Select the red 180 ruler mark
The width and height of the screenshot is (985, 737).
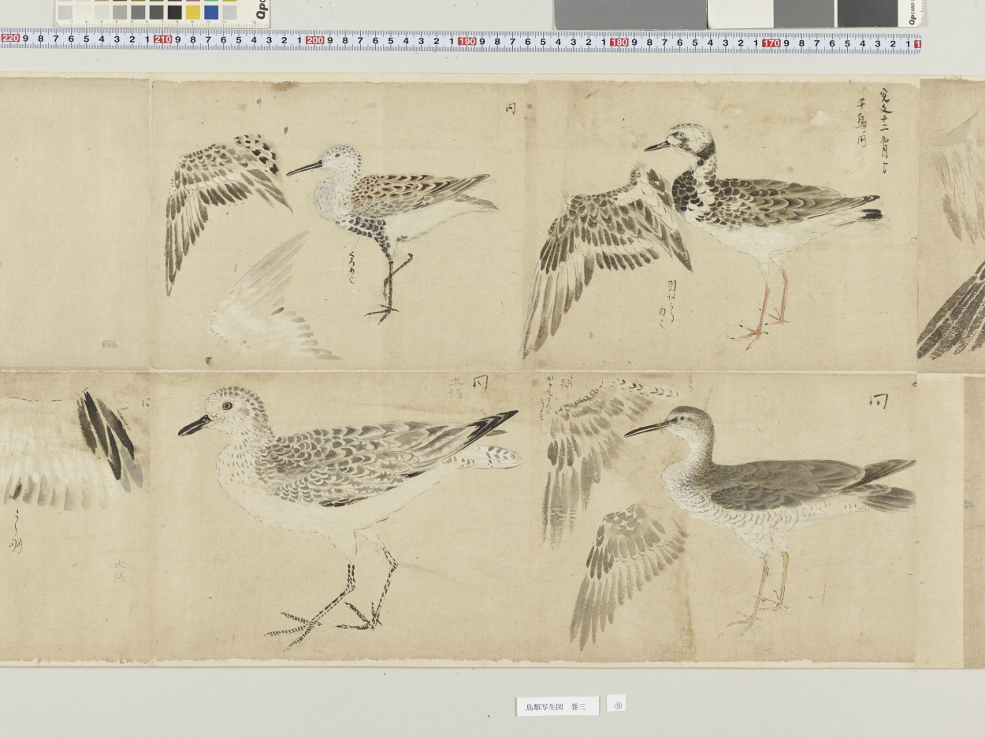(x=619, y=42)
